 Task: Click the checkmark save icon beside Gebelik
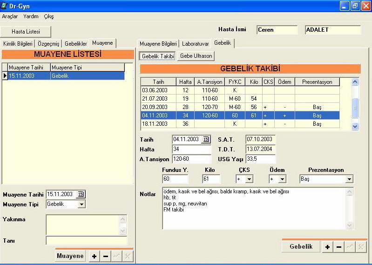point(350,247)
